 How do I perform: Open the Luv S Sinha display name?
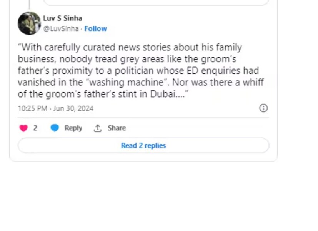[x=62, y=18]
